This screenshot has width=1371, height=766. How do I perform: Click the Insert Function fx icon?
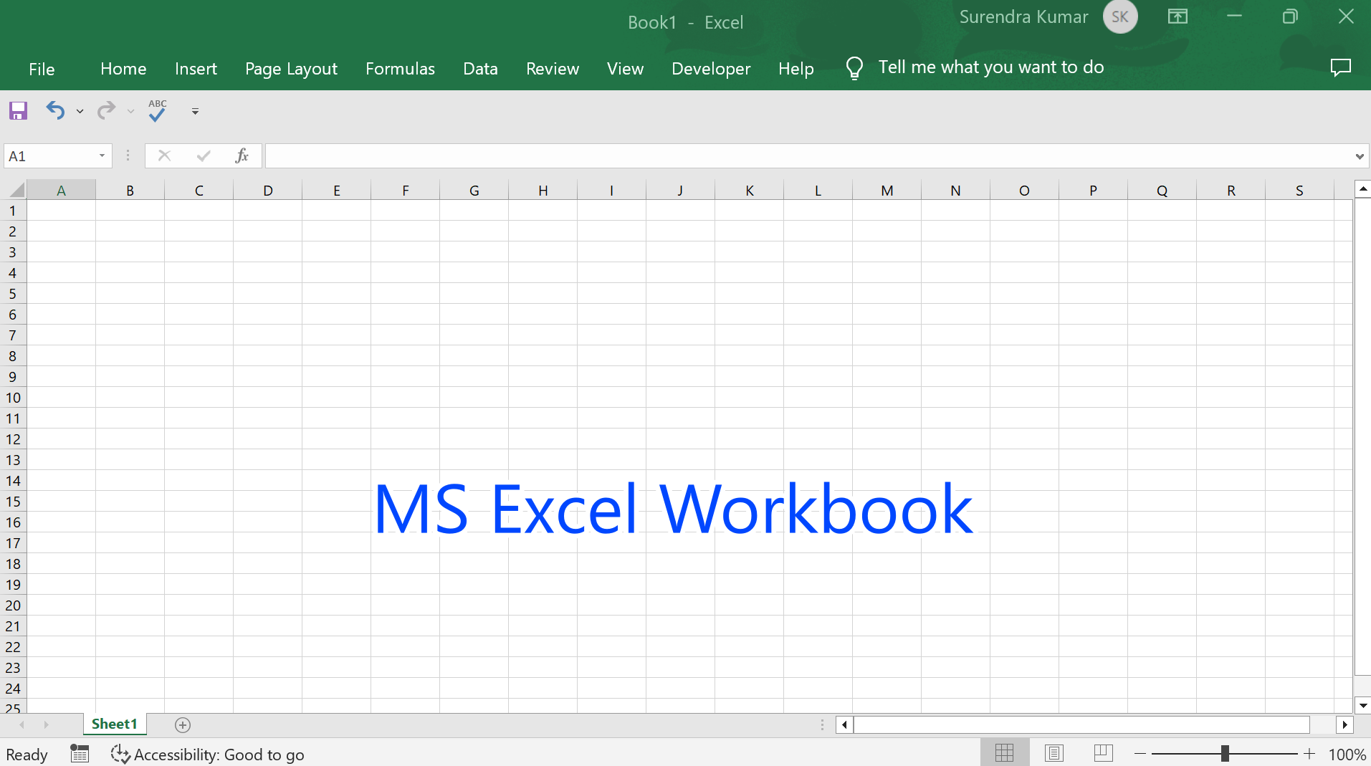pos(242,155)
